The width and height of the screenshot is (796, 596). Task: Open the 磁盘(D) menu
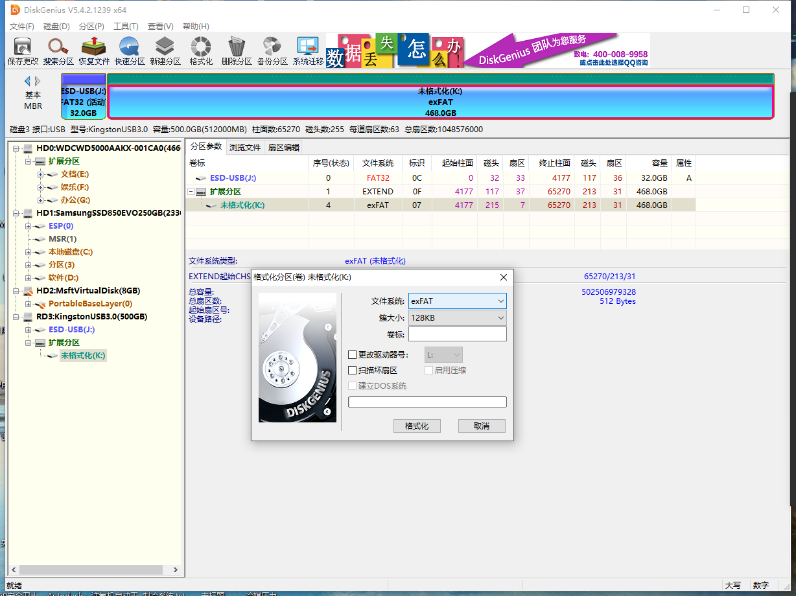click(x=56, y=27)
